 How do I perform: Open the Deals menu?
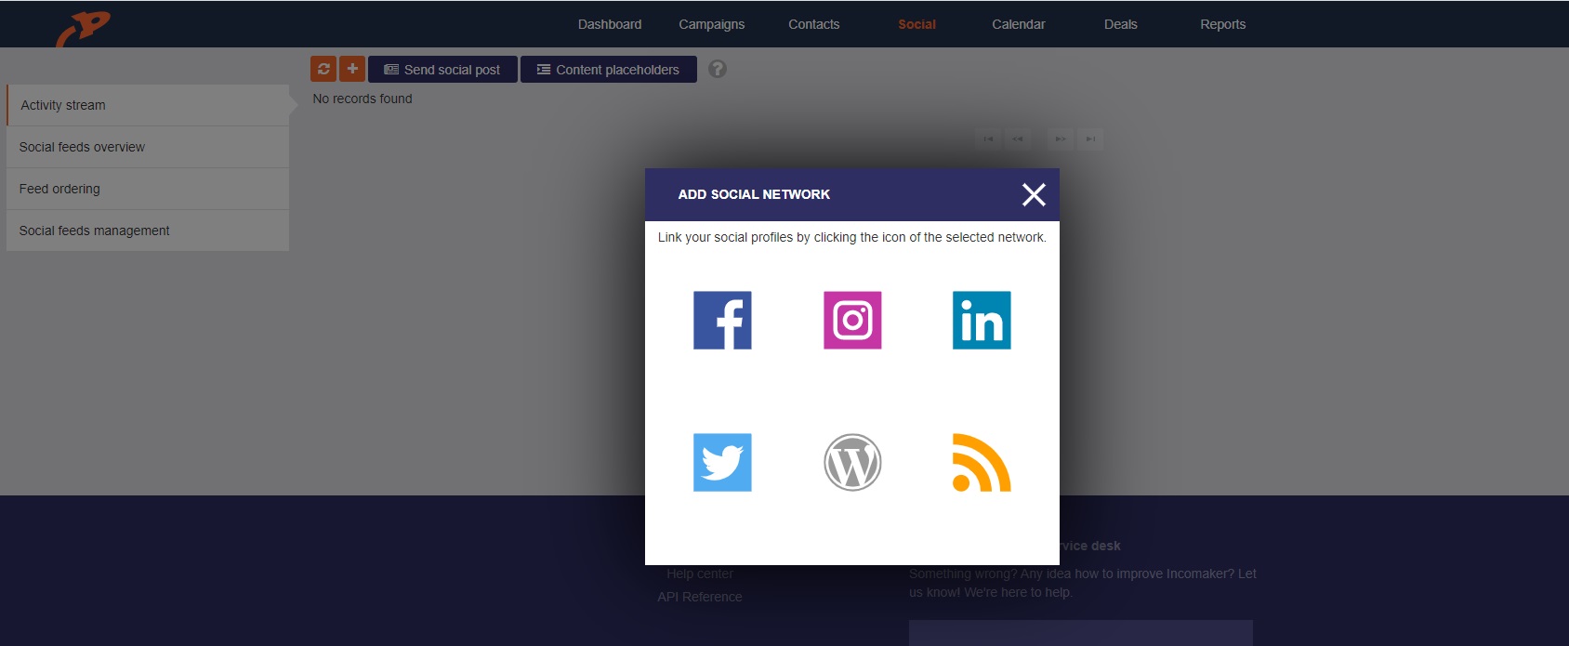[x=1121, y=24]
